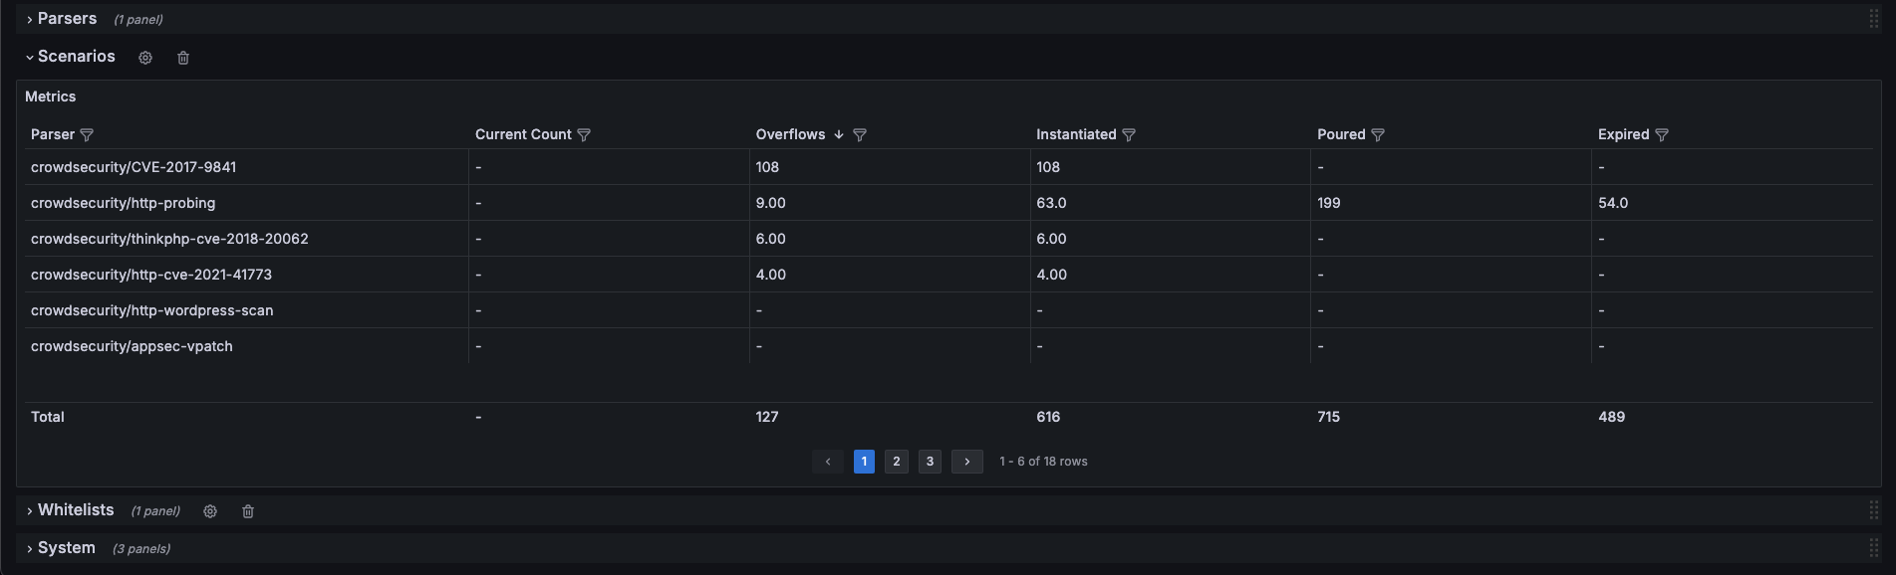
Task: Open the Instantiated column filter
Action: (1129, 135)
